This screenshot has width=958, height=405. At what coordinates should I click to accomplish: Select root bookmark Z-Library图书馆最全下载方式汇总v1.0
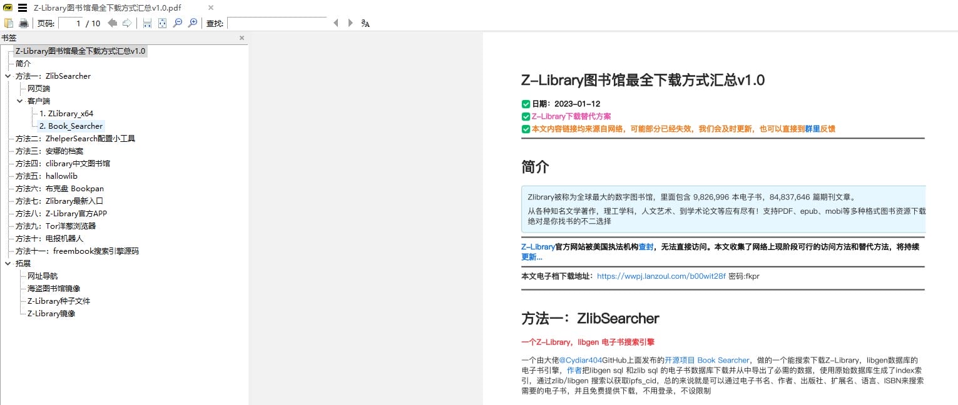pos(80,51)
